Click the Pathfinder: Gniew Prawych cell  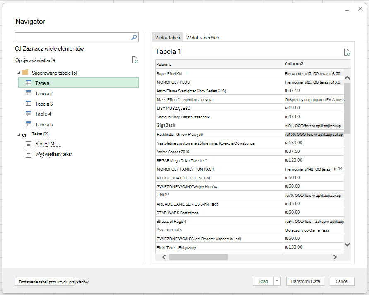tap(219, 134)
